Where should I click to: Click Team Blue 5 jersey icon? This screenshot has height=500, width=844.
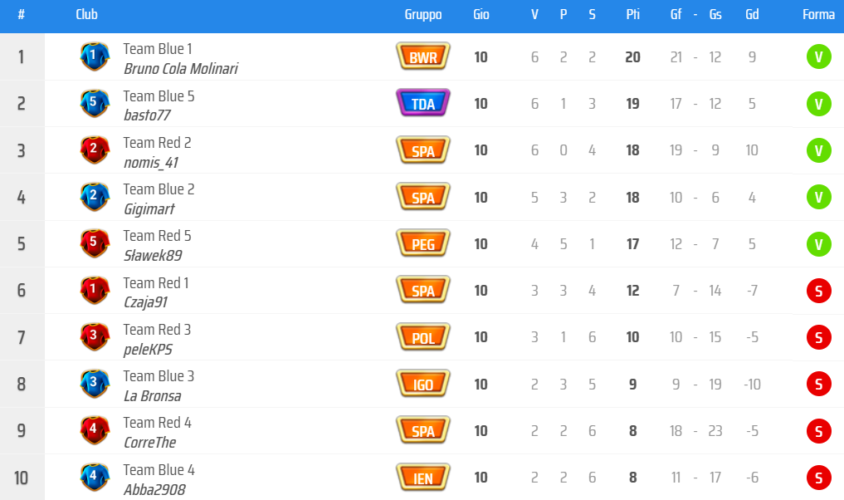94,104
